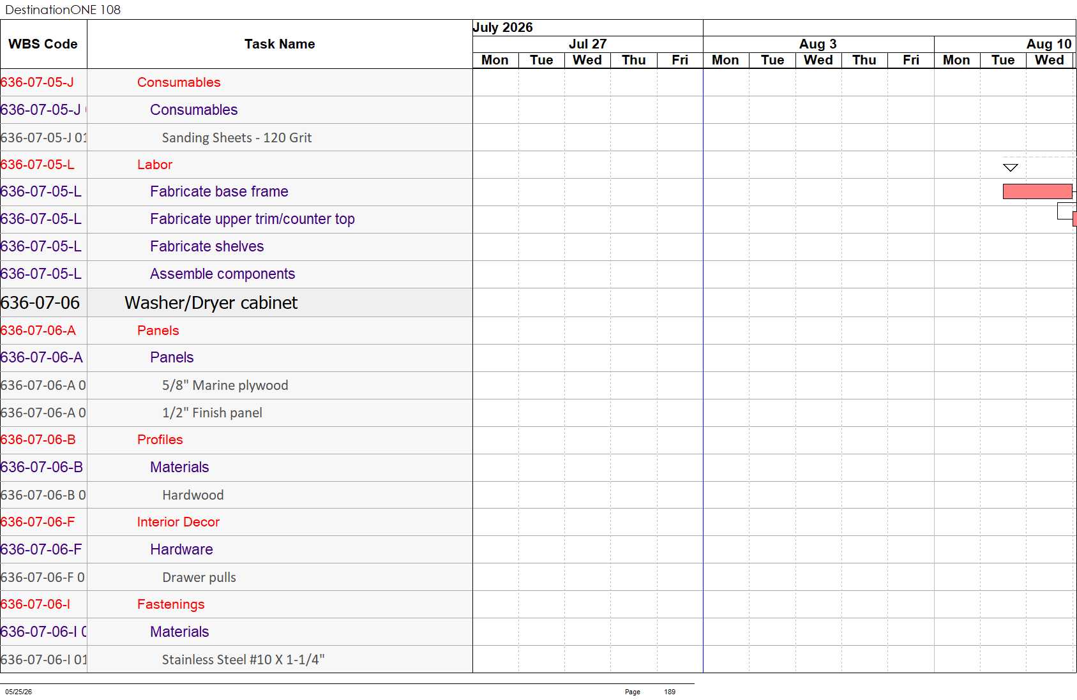Select Sanding Sheets - 120 Grit row
Screen dimensions: 1077x700
237,138
